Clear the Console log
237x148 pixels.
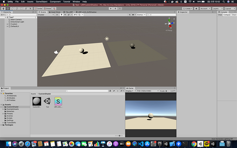click(220, 15)
